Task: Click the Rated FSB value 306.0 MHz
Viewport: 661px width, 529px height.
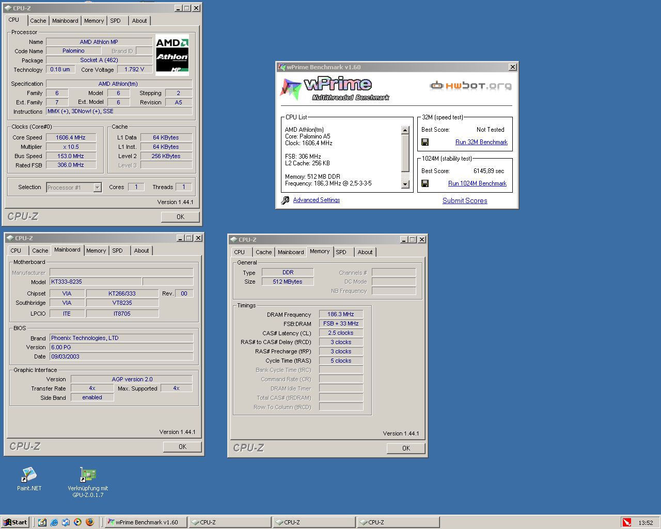Action: click(x=71, y=165)
